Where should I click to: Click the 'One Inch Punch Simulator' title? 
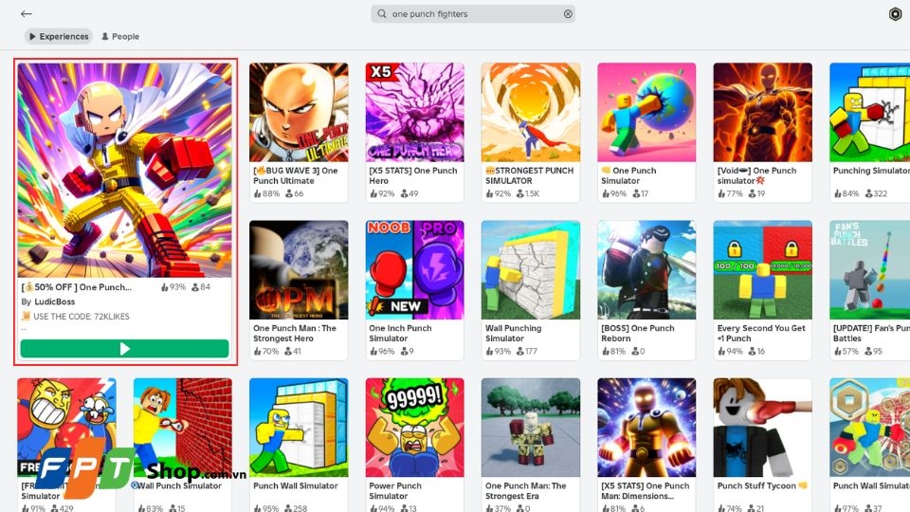pyautogui.click(x=400, y=333)
